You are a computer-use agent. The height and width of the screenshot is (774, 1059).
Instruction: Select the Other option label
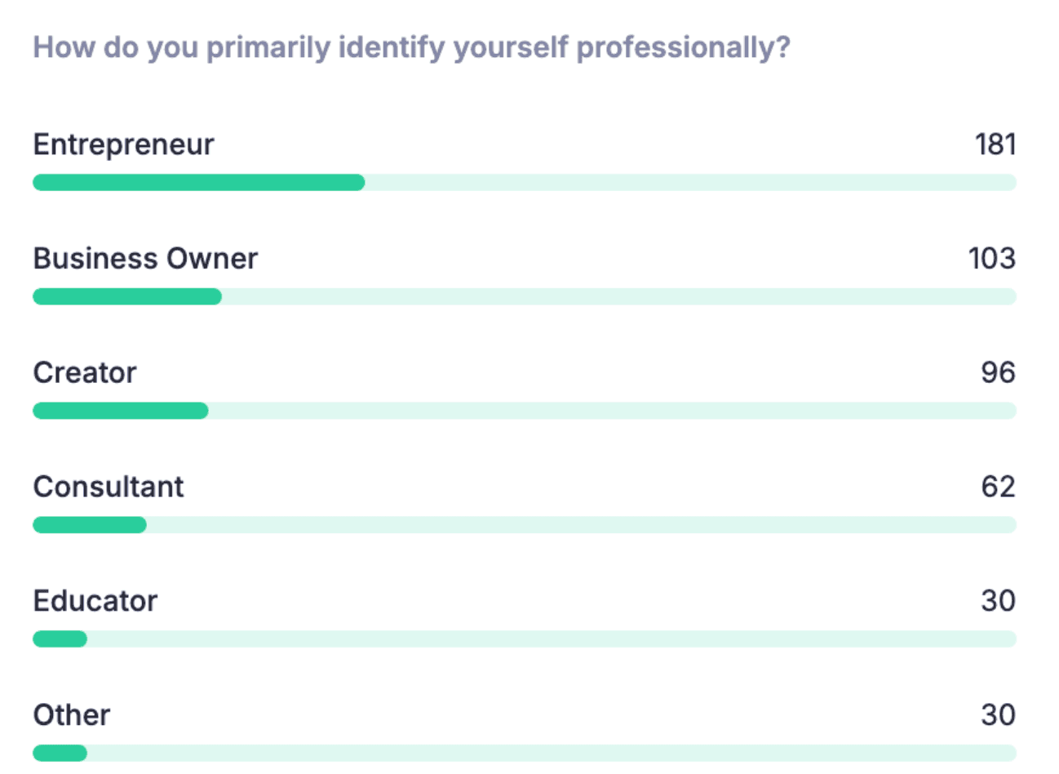coord(72,716)
